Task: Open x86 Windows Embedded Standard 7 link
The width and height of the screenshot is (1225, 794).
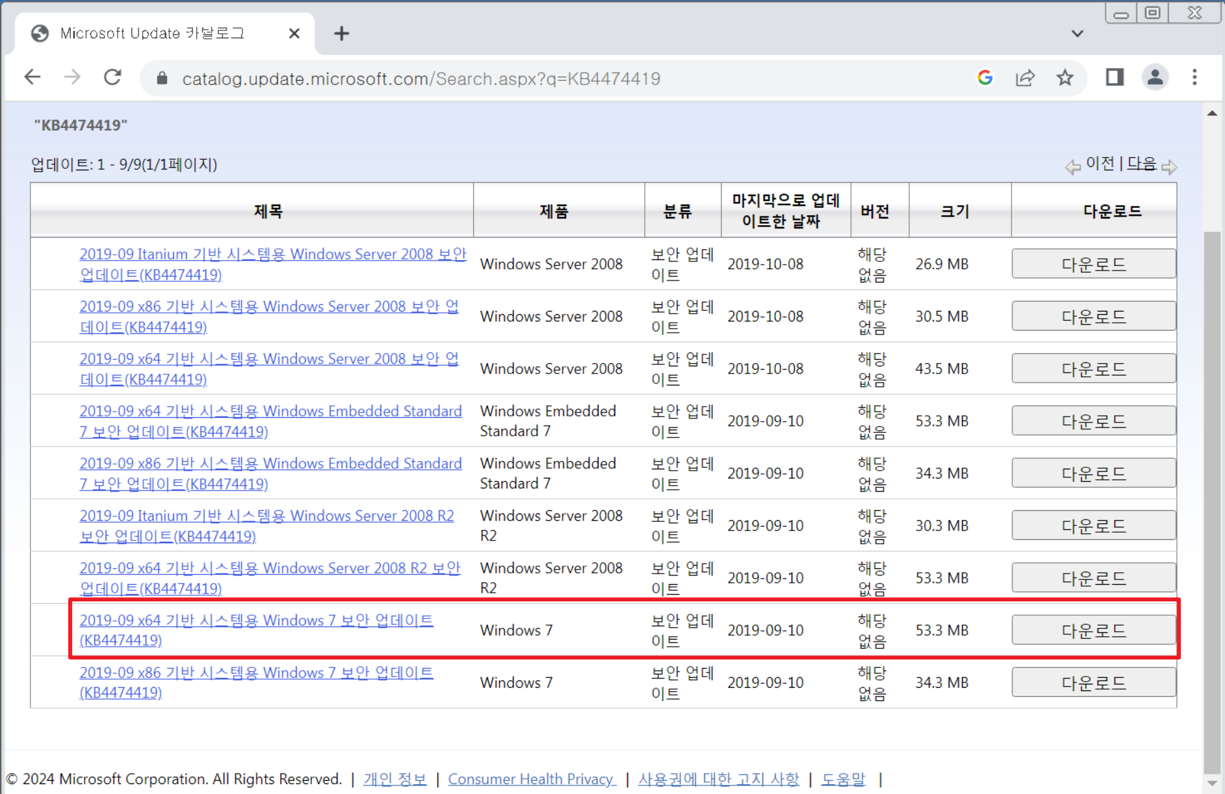Action: click(x=270, y=473)
